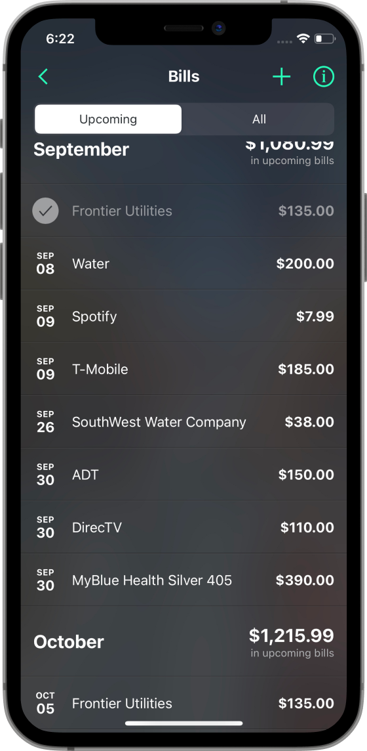367x751 pixels.
Task: Tap the OCT 05 date badge
Action: click(x=45, y=704)
